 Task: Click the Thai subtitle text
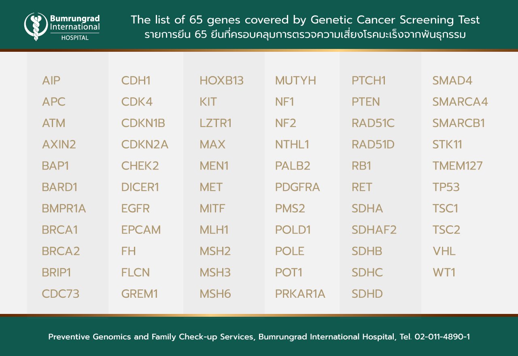[x=305, y=35]
